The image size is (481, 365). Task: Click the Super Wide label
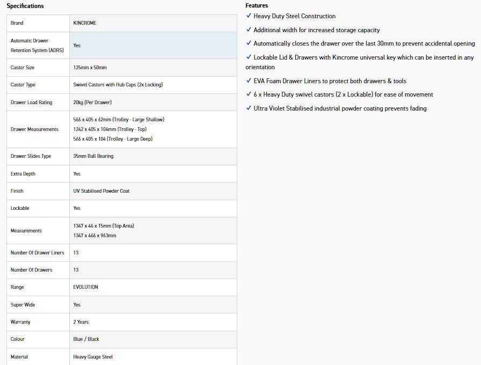pos(23,305)
